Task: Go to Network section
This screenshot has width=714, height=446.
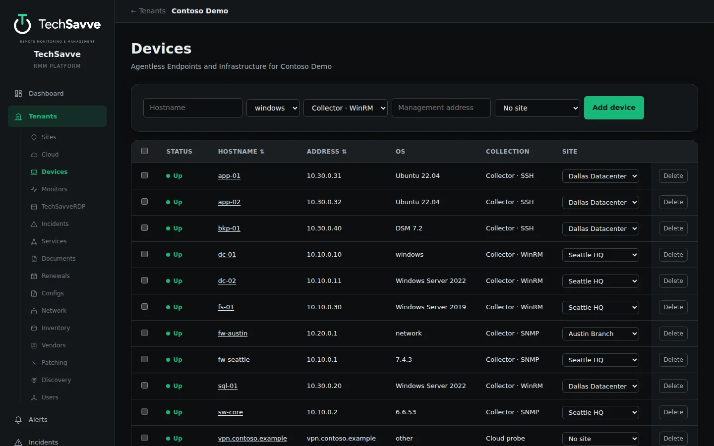Action: 54,311
